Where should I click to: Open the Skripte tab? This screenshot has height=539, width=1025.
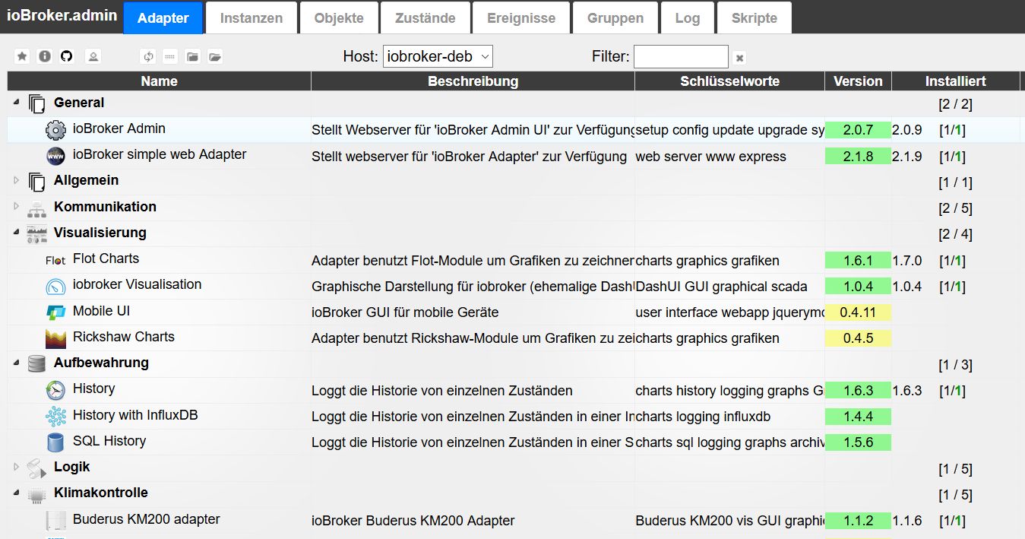pos(755,18)
